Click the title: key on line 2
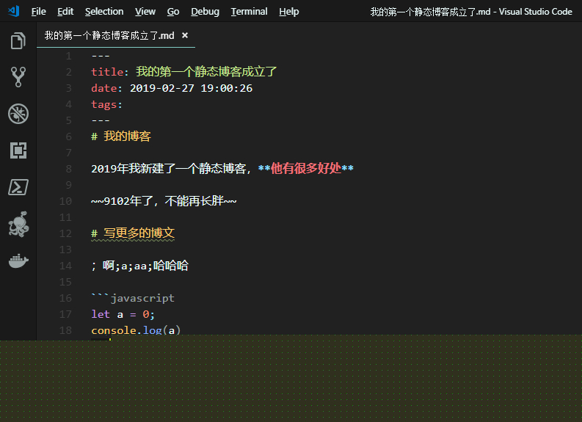The width and height of the screenshot is (582, 422). pyautogui.click(x=110, y=72)
